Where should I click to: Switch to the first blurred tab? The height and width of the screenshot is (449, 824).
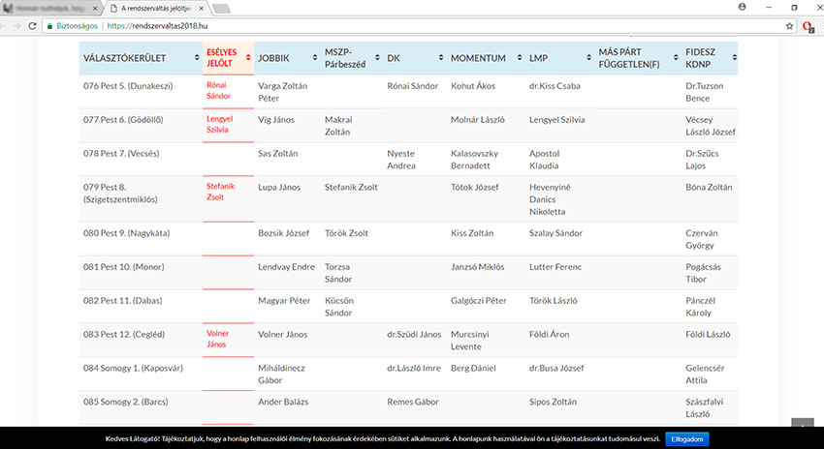49,9
